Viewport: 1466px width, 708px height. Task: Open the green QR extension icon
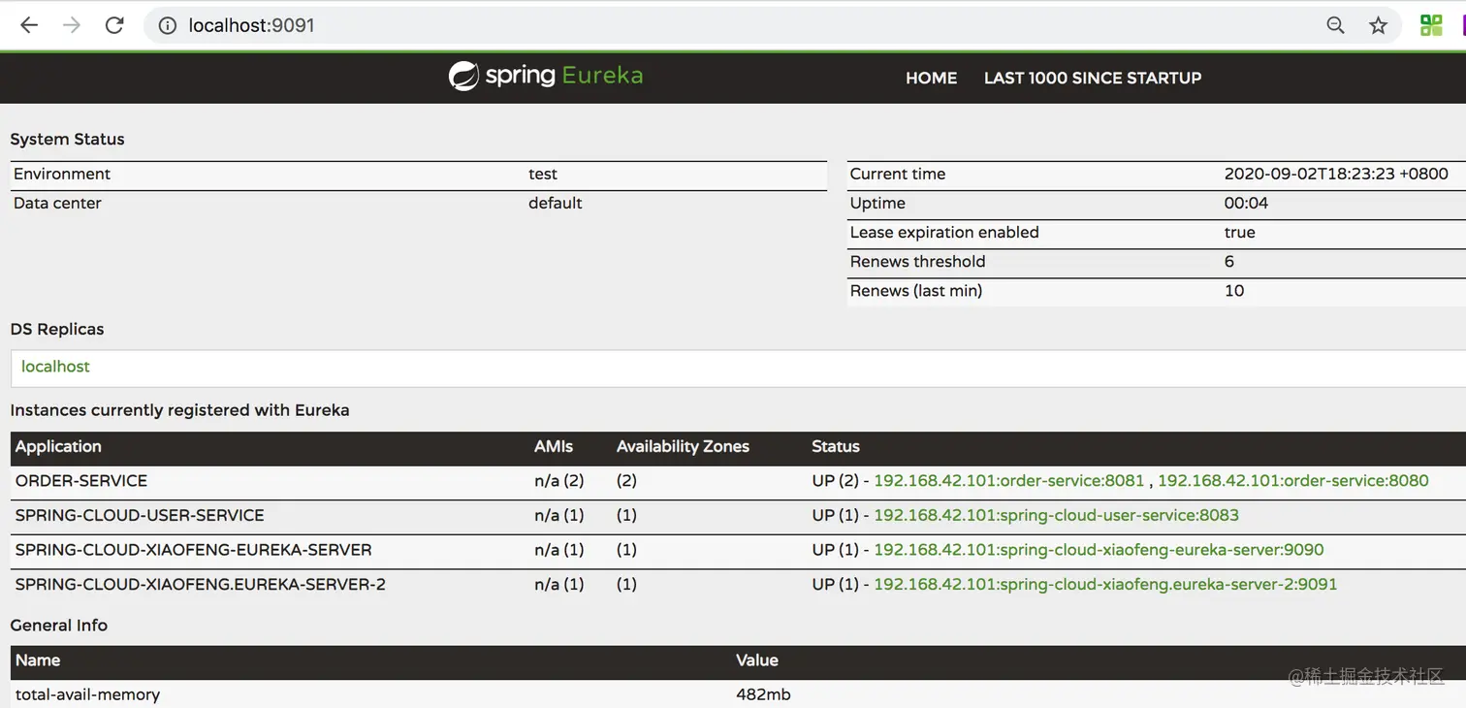[1431, 25]
